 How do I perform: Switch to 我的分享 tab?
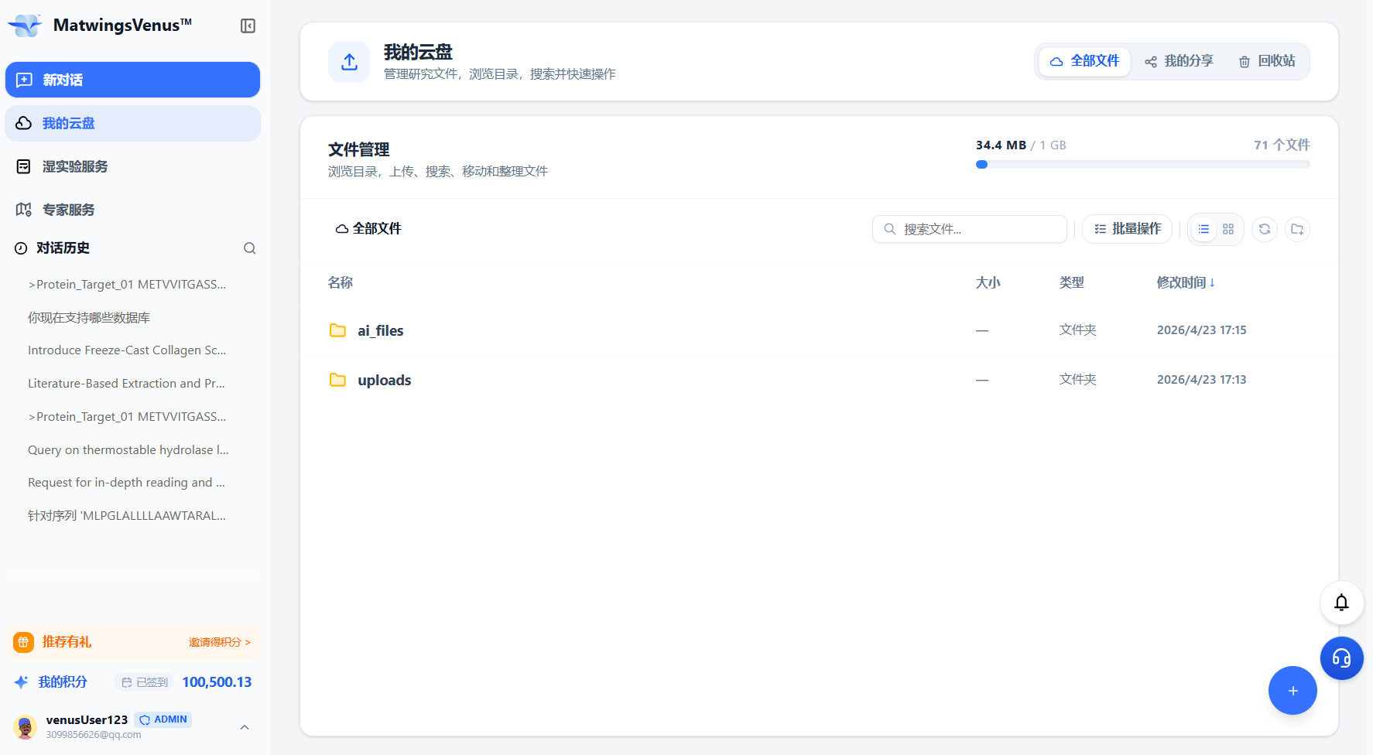[x=1179, y=61]
